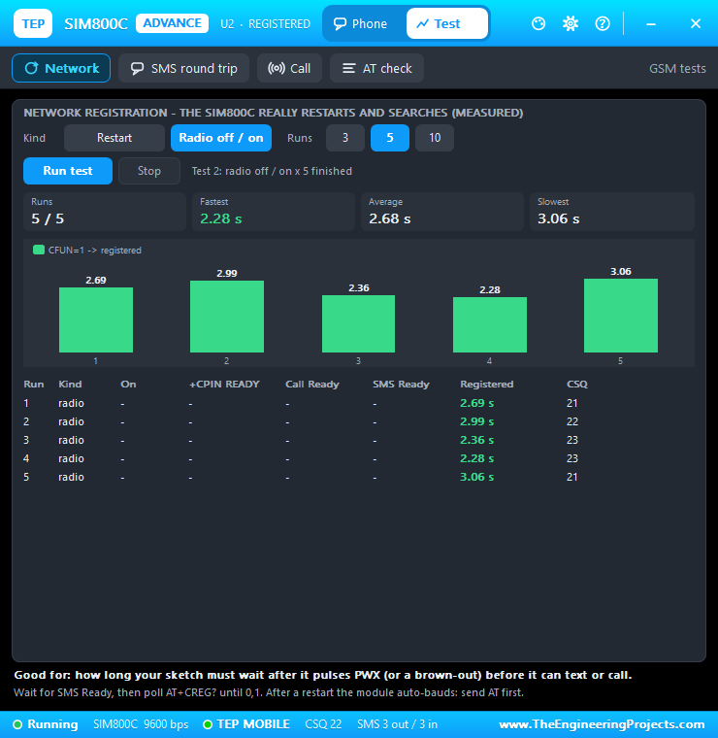Set runs to 10

(435, 138)
